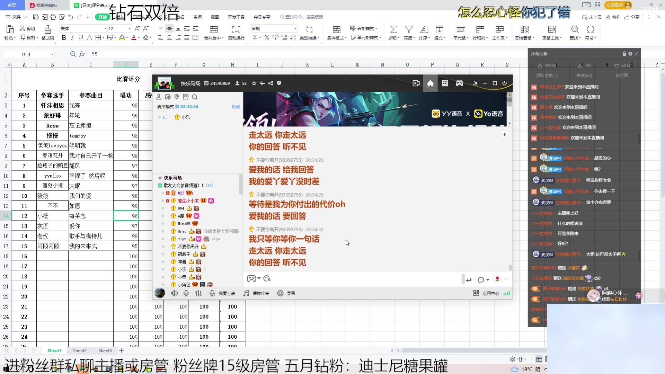This screenshot has height=374, width=665.
Task: Click the Undo arrow in WPS
Action: [x=71, y=17]
